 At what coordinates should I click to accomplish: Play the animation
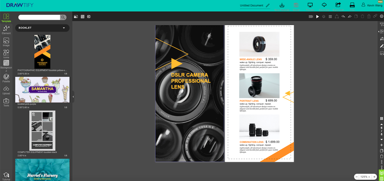[x=318, y=17]
